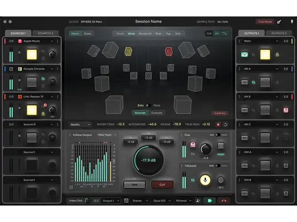
Task: Select the Surround speaker group tab
Action: click(x=145, y=34)
